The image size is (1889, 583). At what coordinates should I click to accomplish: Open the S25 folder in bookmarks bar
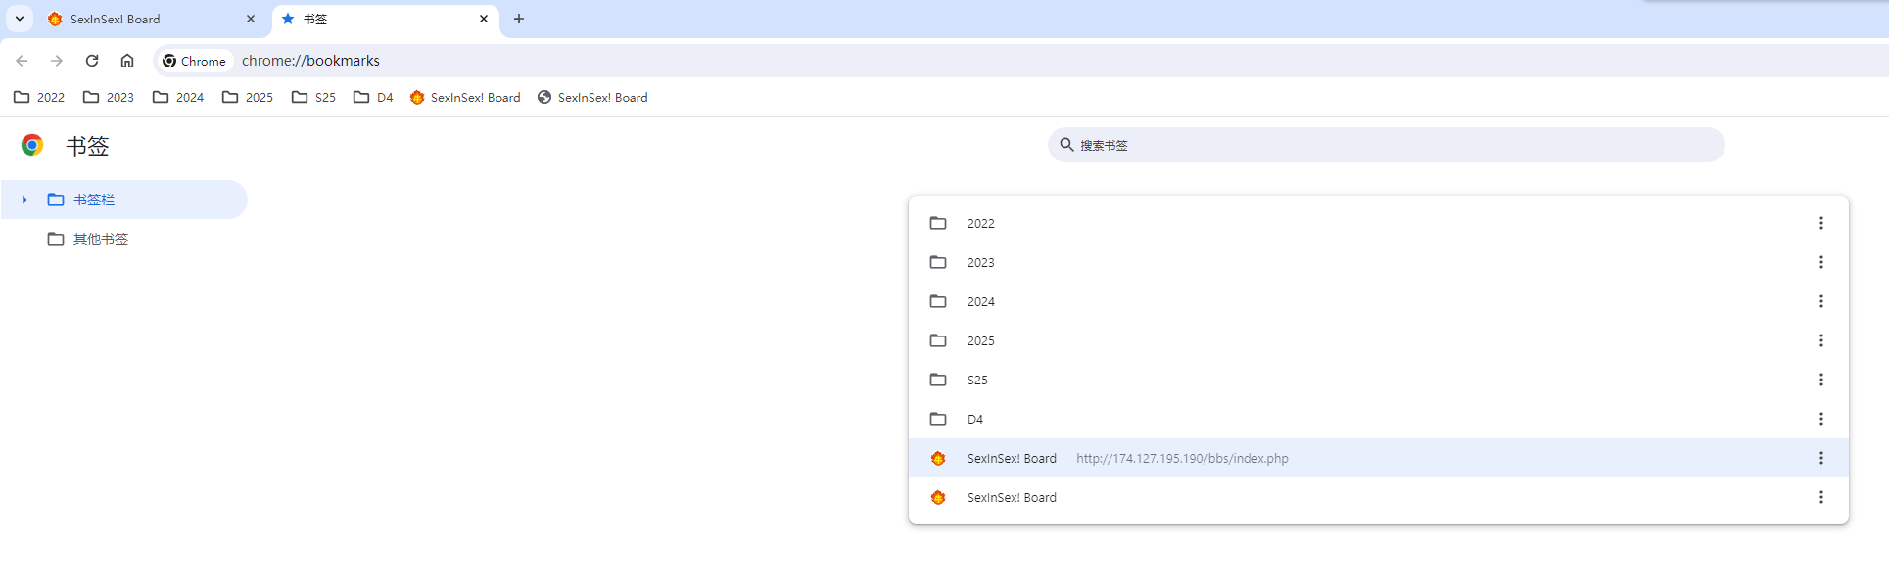pyautogui.click(x=313, y=97)
